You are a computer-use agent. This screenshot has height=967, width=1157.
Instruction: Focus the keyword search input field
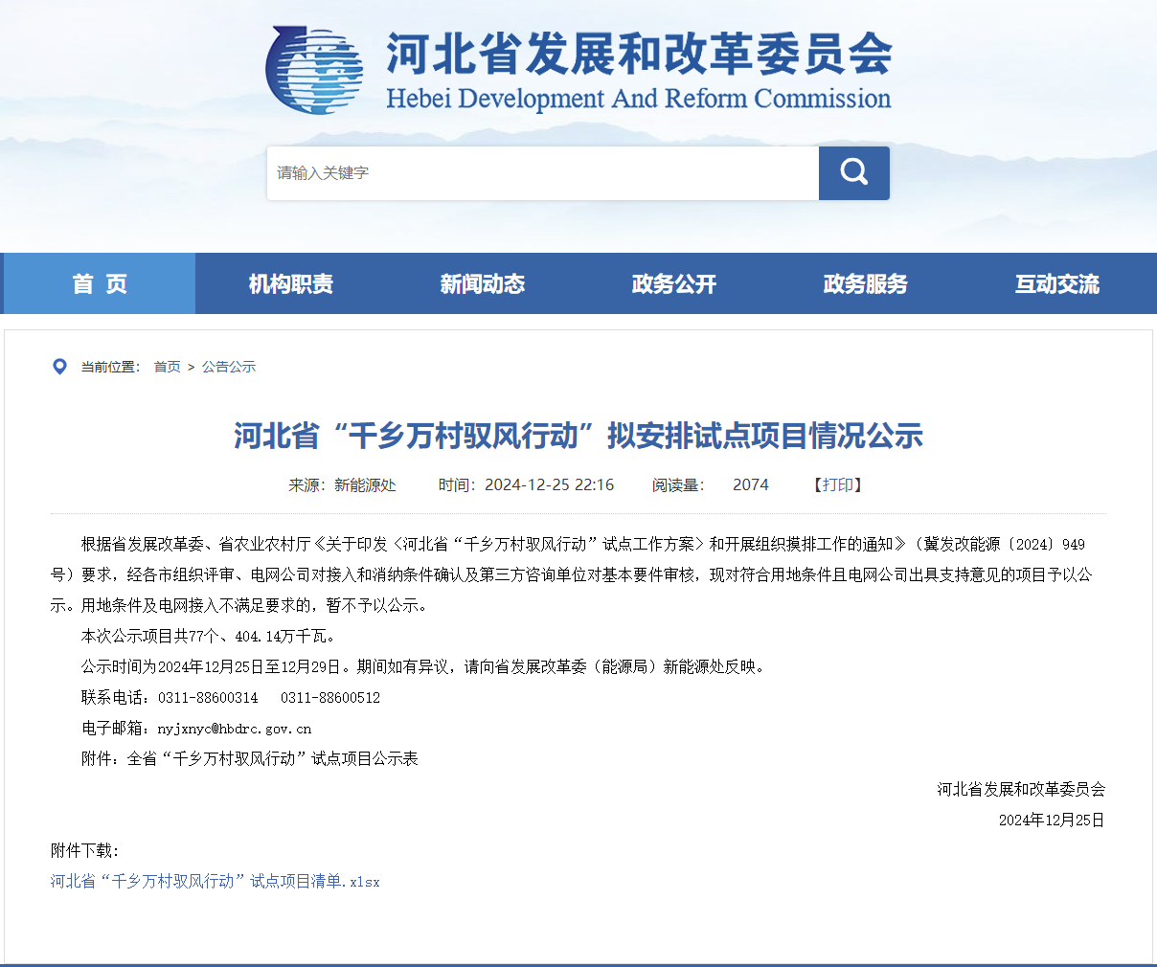542,173
